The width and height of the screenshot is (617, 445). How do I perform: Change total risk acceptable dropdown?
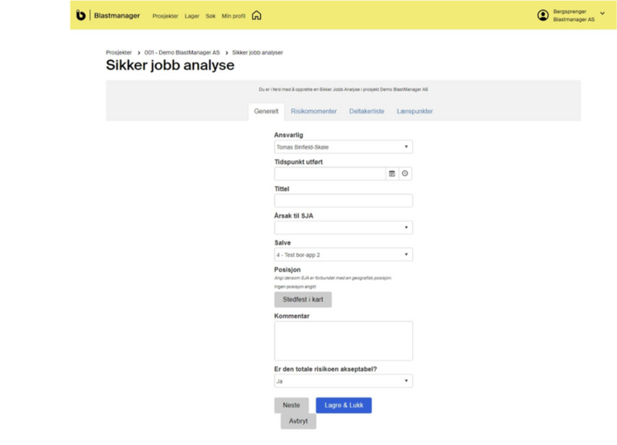343,381
